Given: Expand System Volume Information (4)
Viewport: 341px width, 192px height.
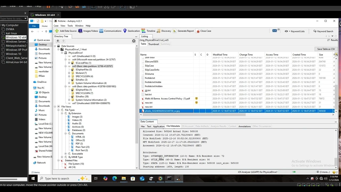Looking at the screenshot, I should [x=69, y=83].
